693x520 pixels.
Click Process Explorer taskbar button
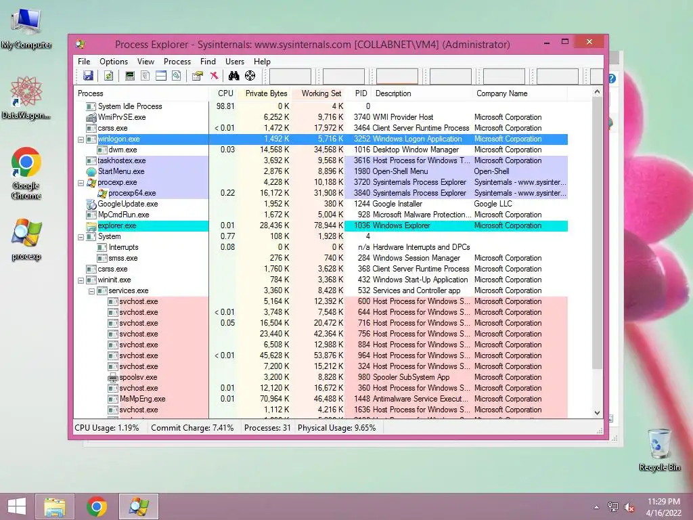pos(139,506)
